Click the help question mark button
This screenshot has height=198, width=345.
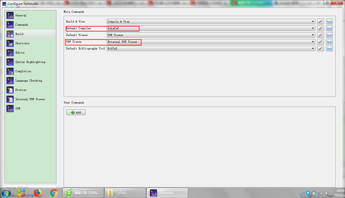(327, 3)
